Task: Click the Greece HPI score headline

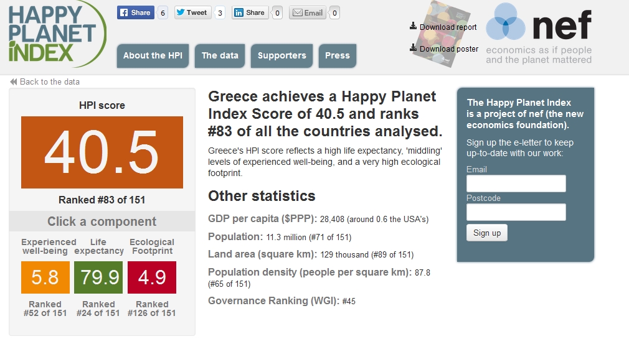Action: click(x=325, y=114)
